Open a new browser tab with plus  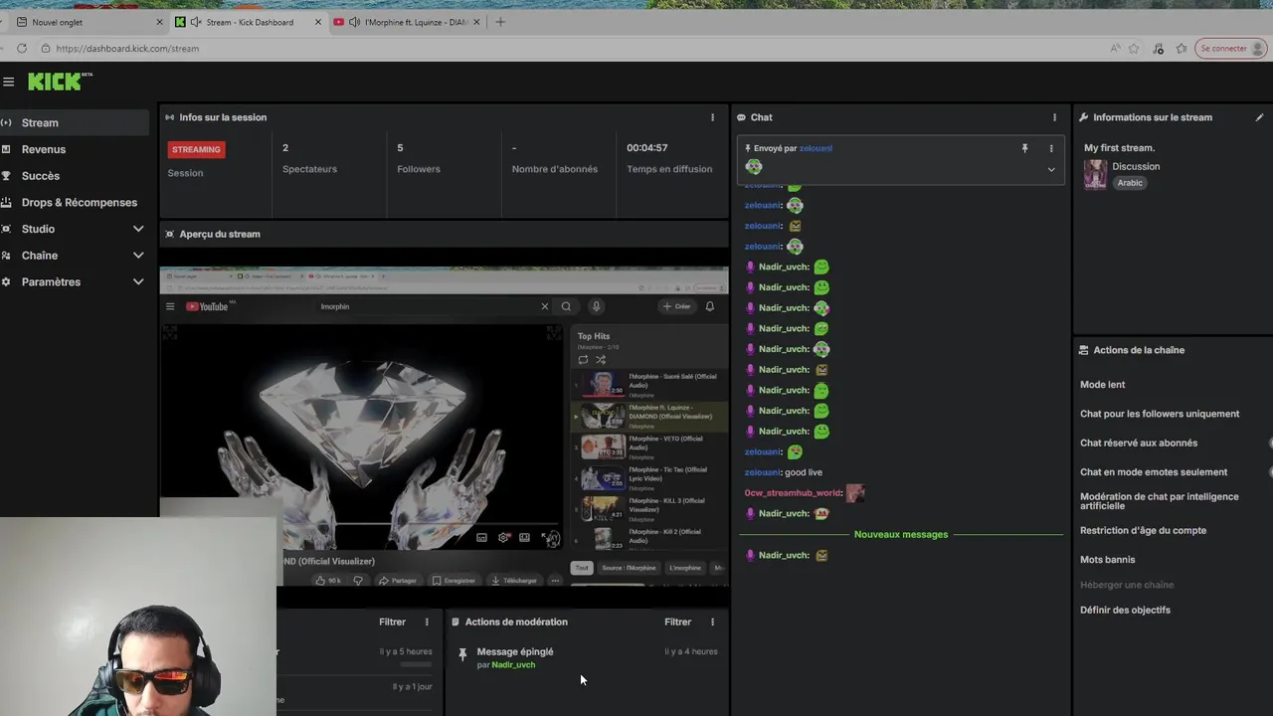tap(500, 22)
